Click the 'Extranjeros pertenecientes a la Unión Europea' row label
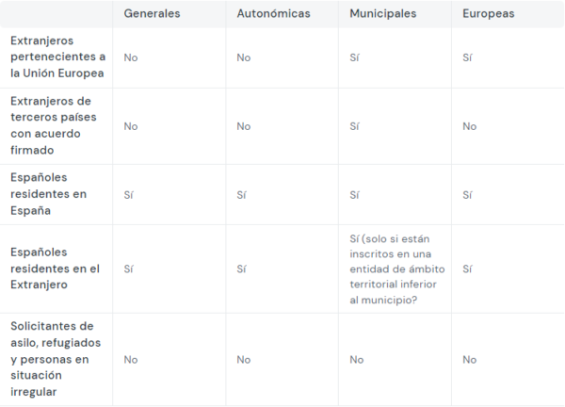 57,57
